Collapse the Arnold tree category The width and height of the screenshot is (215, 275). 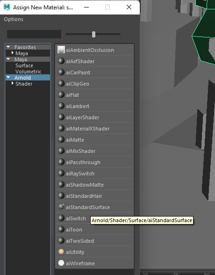tap(8, 77)
